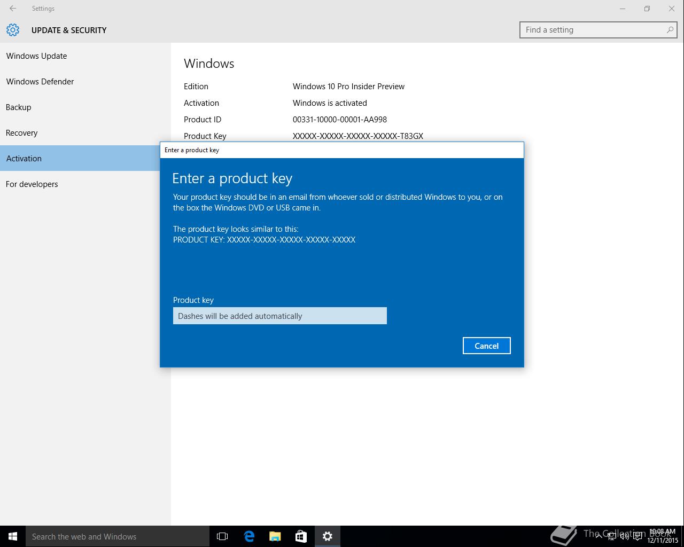Open Task View from the taskbar
Screen dimensions: 684x547
222,536
